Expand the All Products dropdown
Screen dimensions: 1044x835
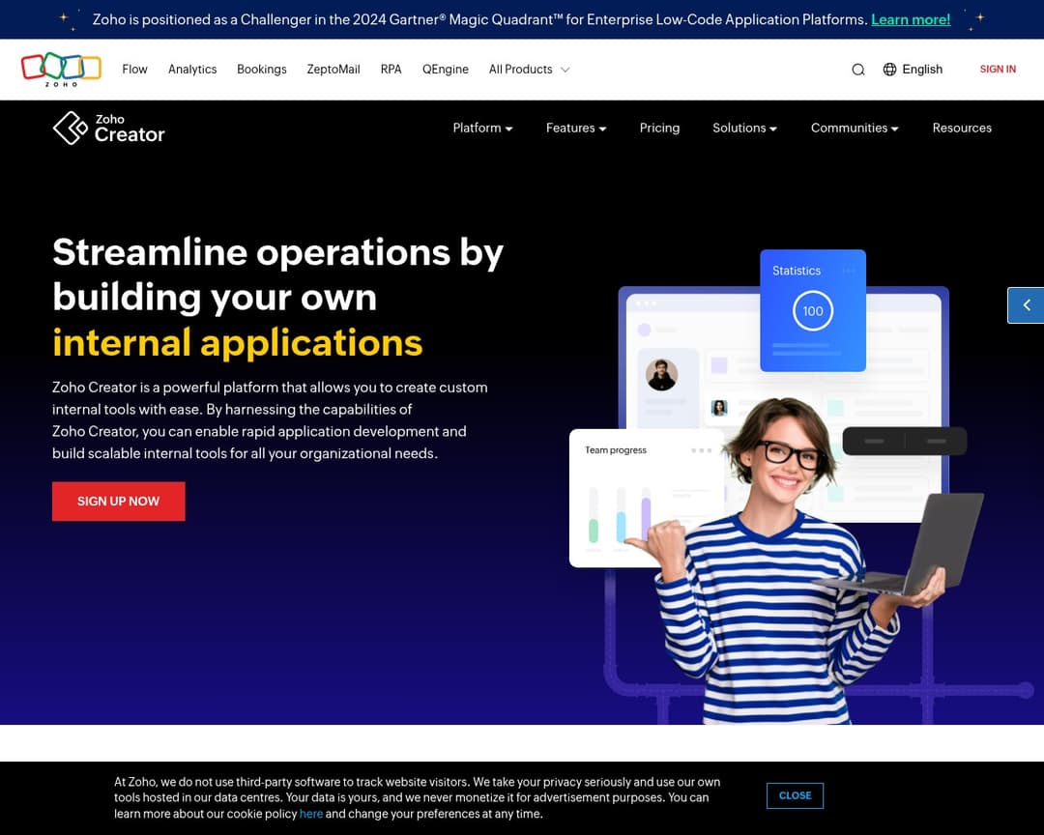coord(530,70)
